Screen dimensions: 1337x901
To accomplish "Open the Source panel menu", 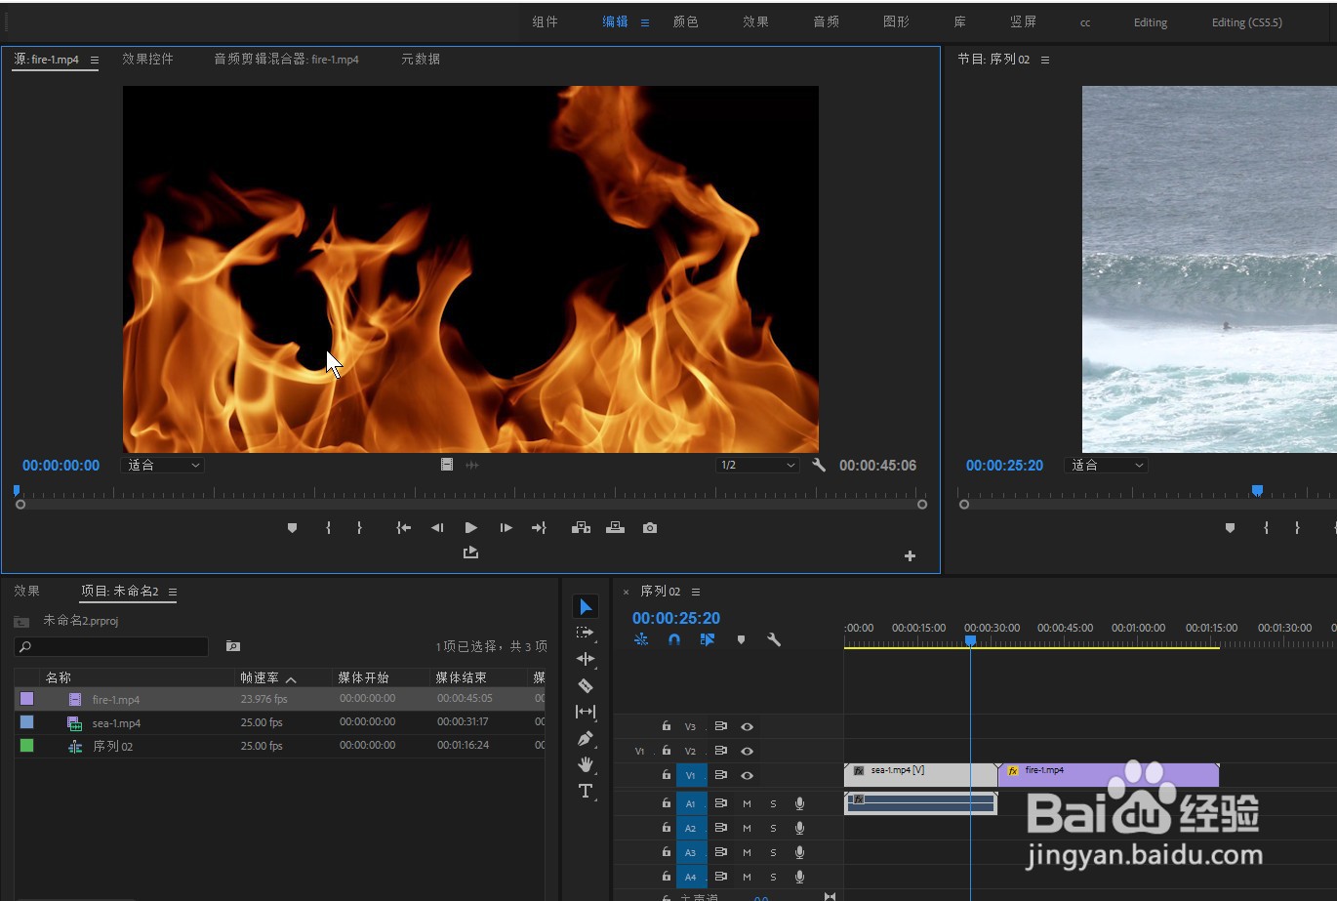I will coord(95,61).
